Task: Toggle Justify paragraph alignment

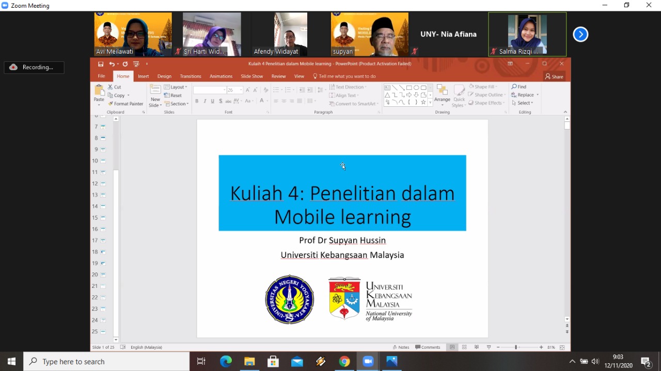Action: 300,101
